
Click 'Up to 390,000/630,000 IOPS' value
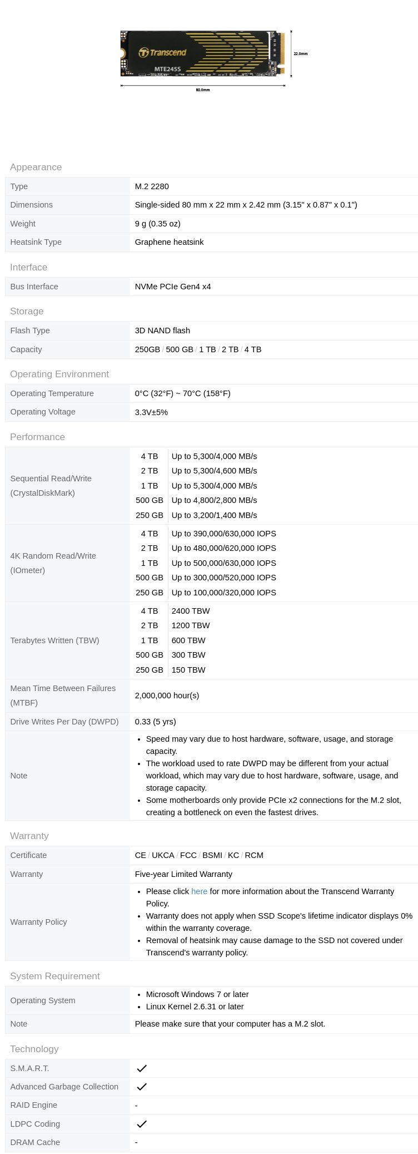(223, 534)
